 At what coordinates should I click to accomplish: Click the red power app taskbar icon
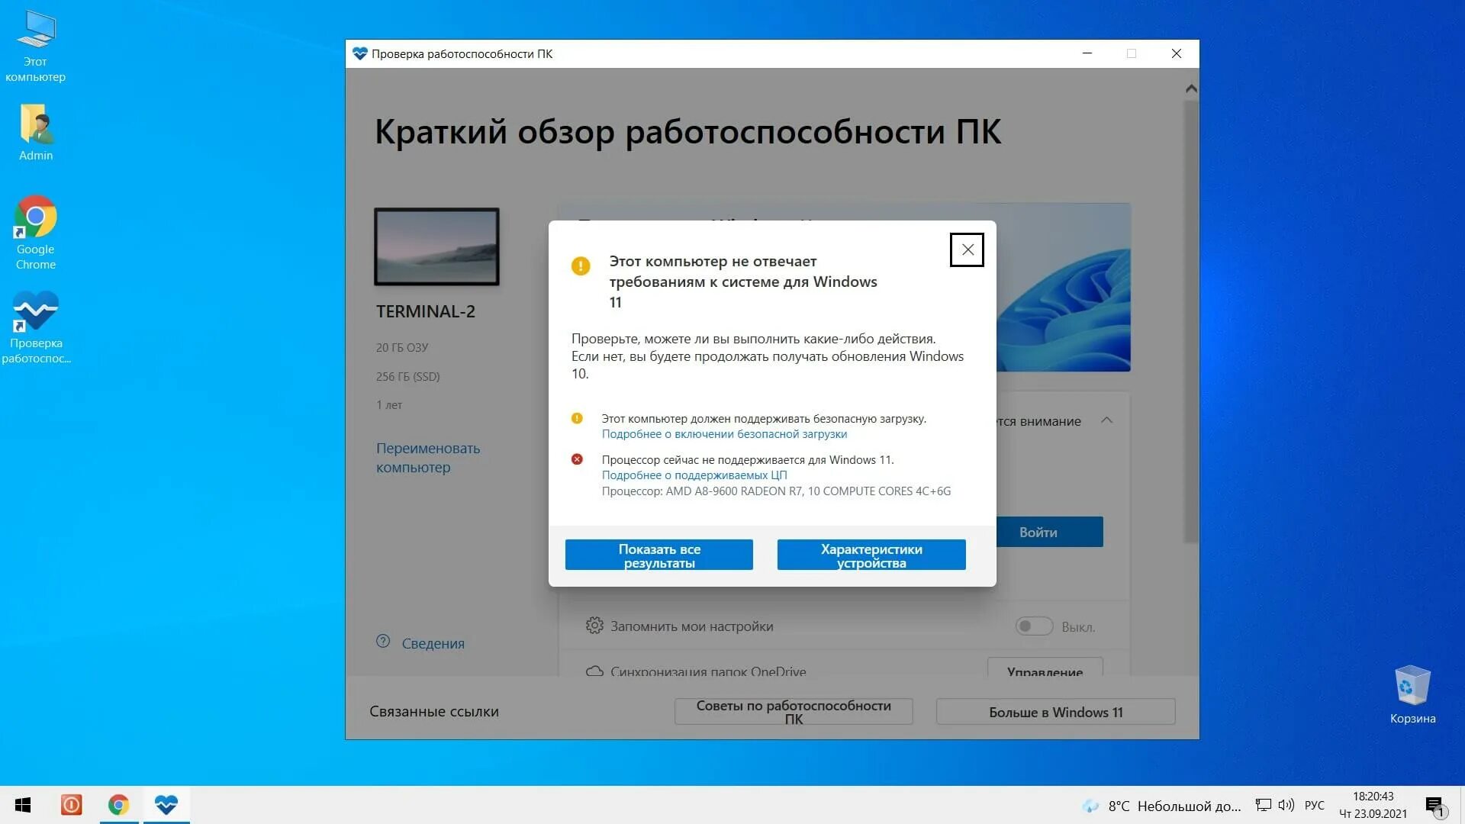(x=71, y=805)
